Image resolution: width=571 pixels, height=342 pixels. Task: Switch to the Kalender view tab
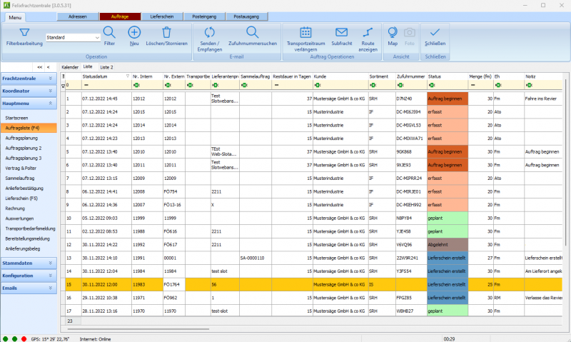click(70, 66)
